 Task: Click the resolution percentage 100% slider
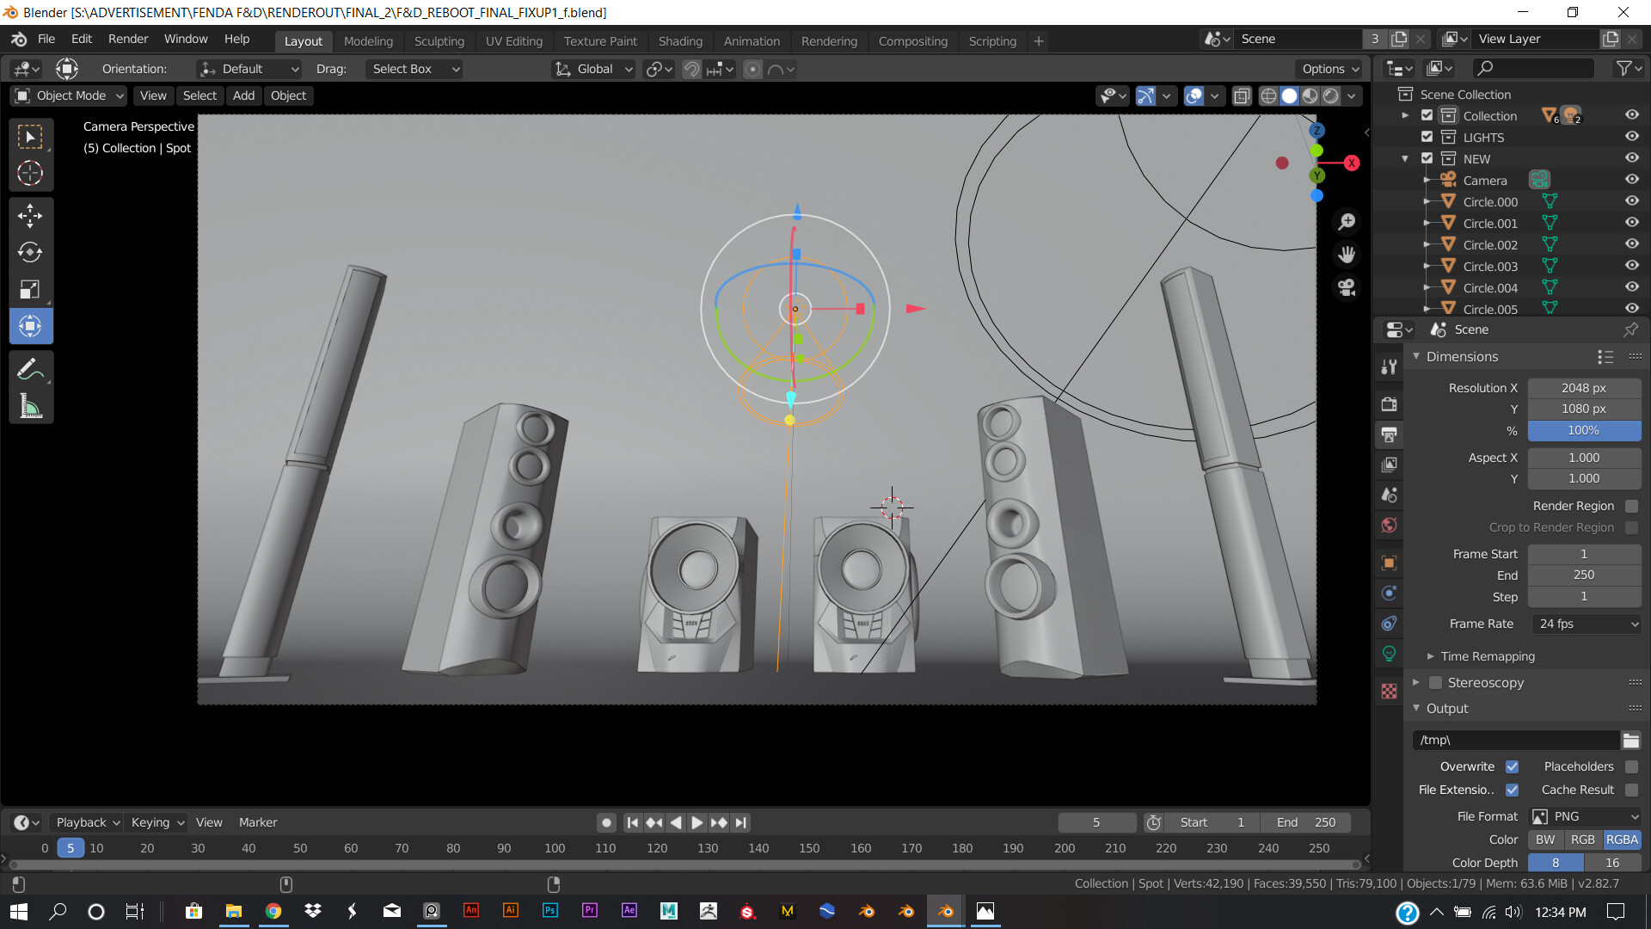pyautogui.click(x=1583, y=430)
